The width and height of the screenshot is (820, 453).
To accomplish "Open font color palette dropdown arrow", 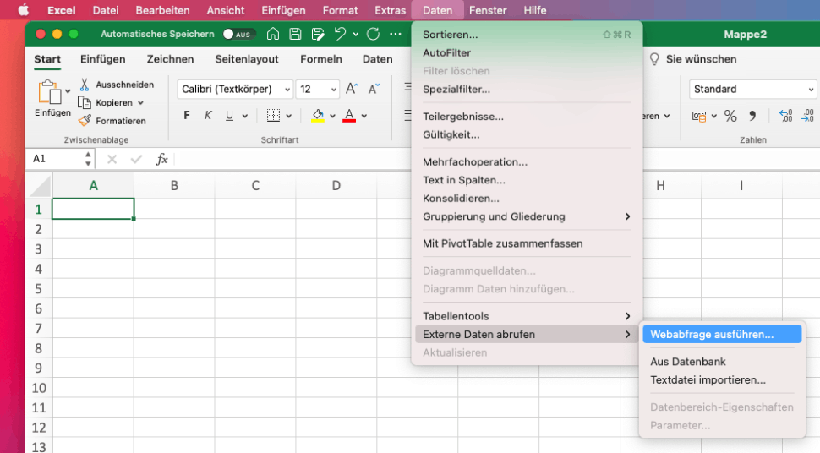I will point(364,116).
